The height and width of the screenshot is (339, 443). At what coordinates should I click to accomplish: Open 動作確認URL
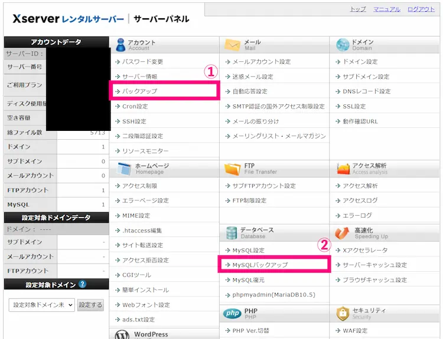(x=360, y=121)
